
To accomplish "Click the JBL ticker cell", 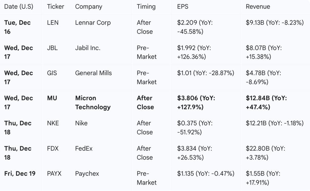I will pos(52,48).
